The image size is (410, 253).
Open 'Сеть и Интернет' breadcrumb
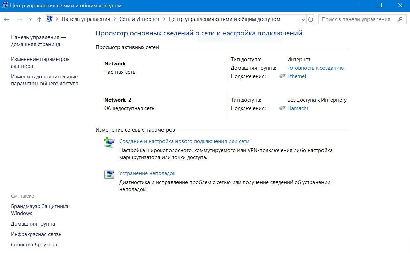[x=139, y=19]
